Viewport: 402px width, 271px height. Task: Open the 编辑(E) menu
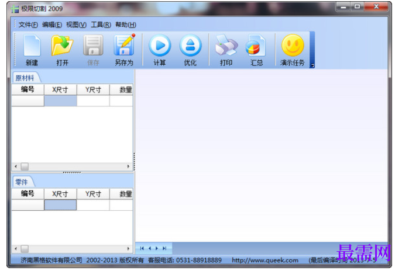(x=52, y=25)
